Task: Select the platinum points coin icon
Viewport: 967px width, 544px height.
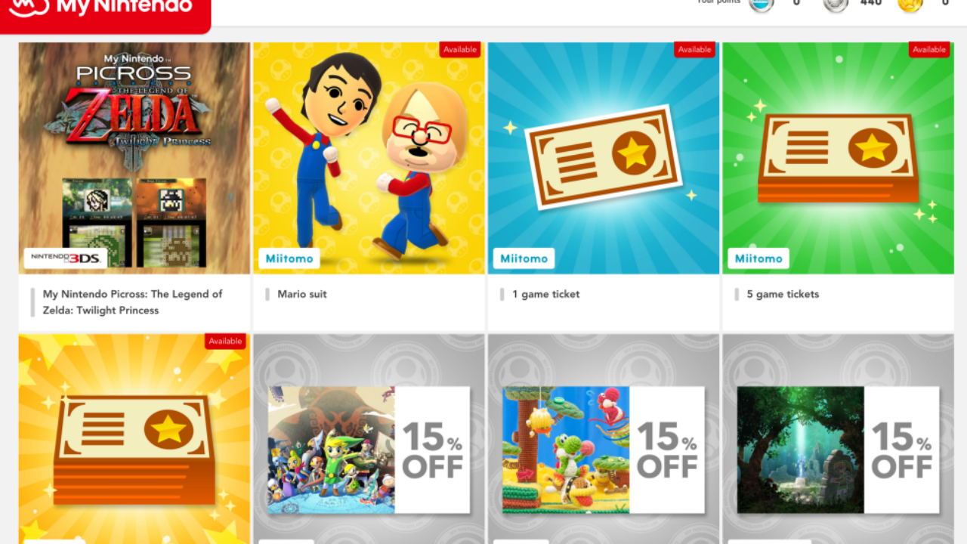Action: pos(762,4)
